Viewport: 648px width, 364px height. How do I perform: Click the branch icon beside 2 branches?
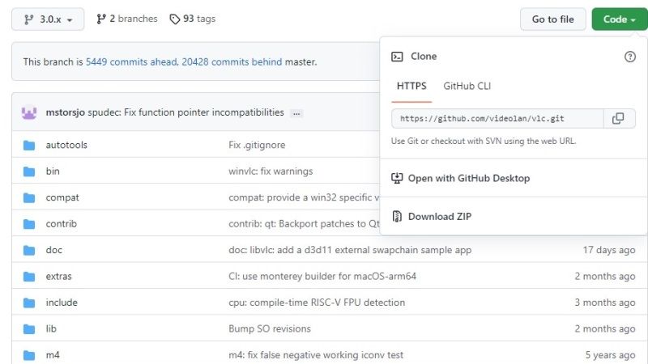(100, 19)
